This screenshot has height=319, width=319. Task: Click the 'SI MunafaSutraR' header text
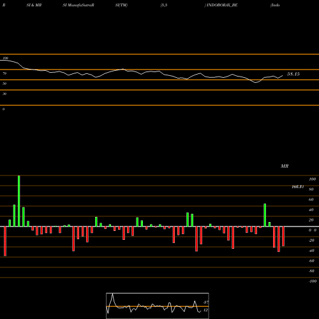coord(78,5)
